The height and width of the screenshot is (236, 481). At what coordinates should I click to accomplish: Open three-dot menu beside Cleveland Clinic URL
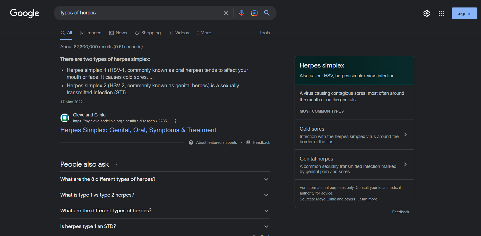tap(175, 121)
